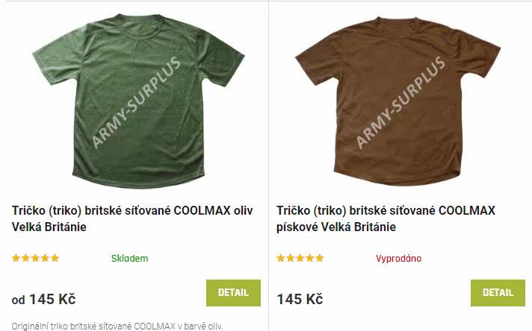532x331 pixels.
Task: Click the star rating of the olive t-shirt
Action: click(x=35, y=258)
